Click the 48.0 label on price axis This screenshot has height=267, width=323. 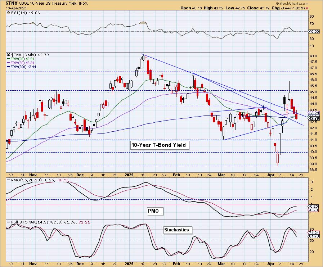click(x=314, y=56)
